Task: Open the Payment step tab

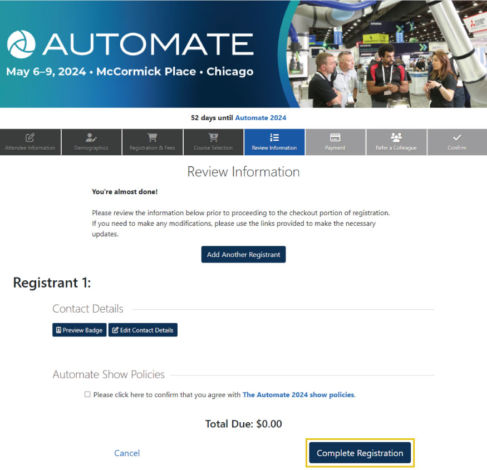Action: coord(335,142)
